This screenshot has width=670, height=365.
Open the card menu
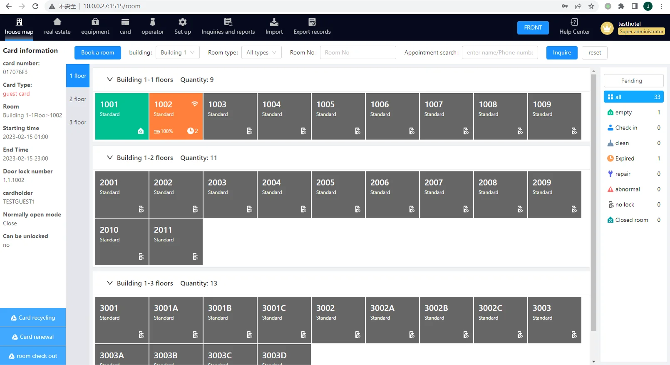pos(125,27)
